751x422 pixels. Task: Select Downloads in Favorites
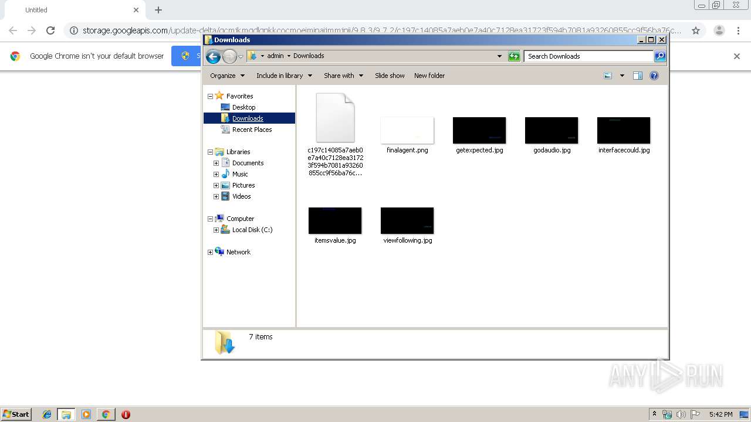click(248, 118)
